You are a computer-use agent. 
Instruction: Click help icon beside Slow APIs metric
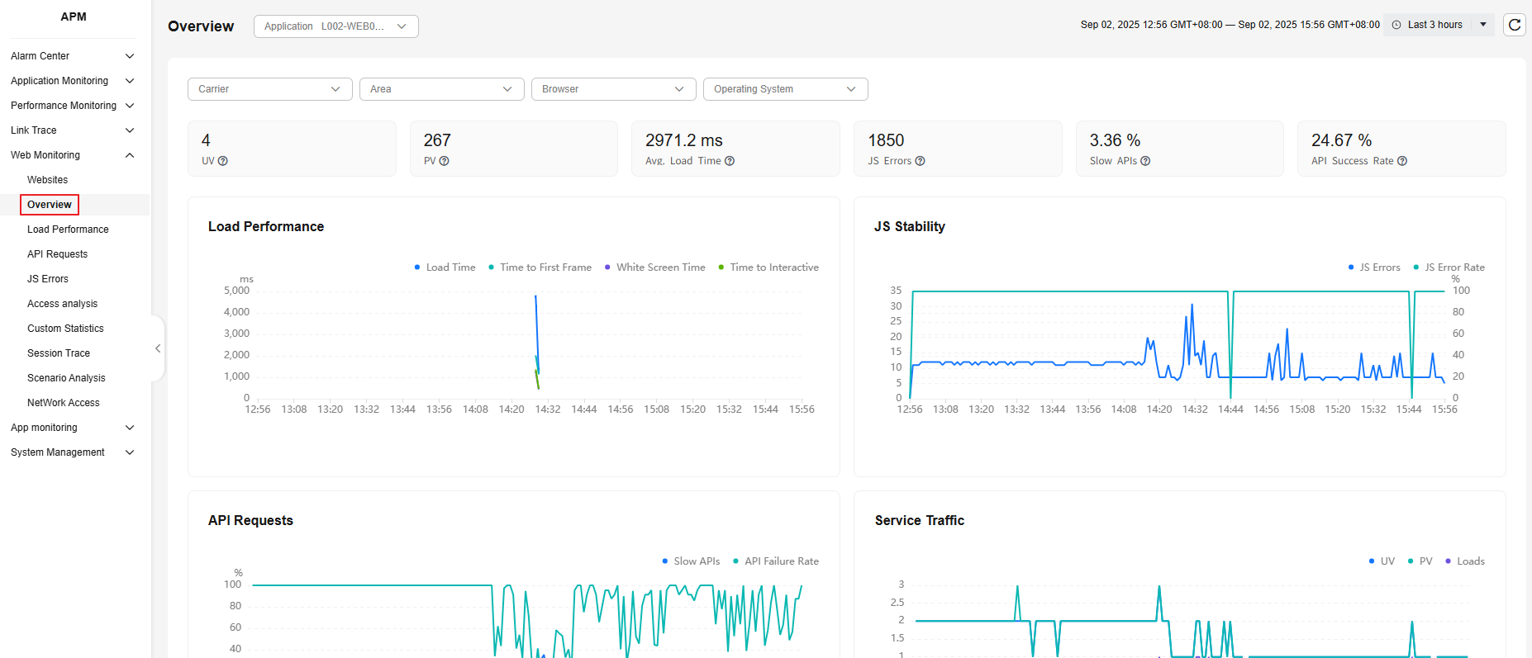(1145, 161)
